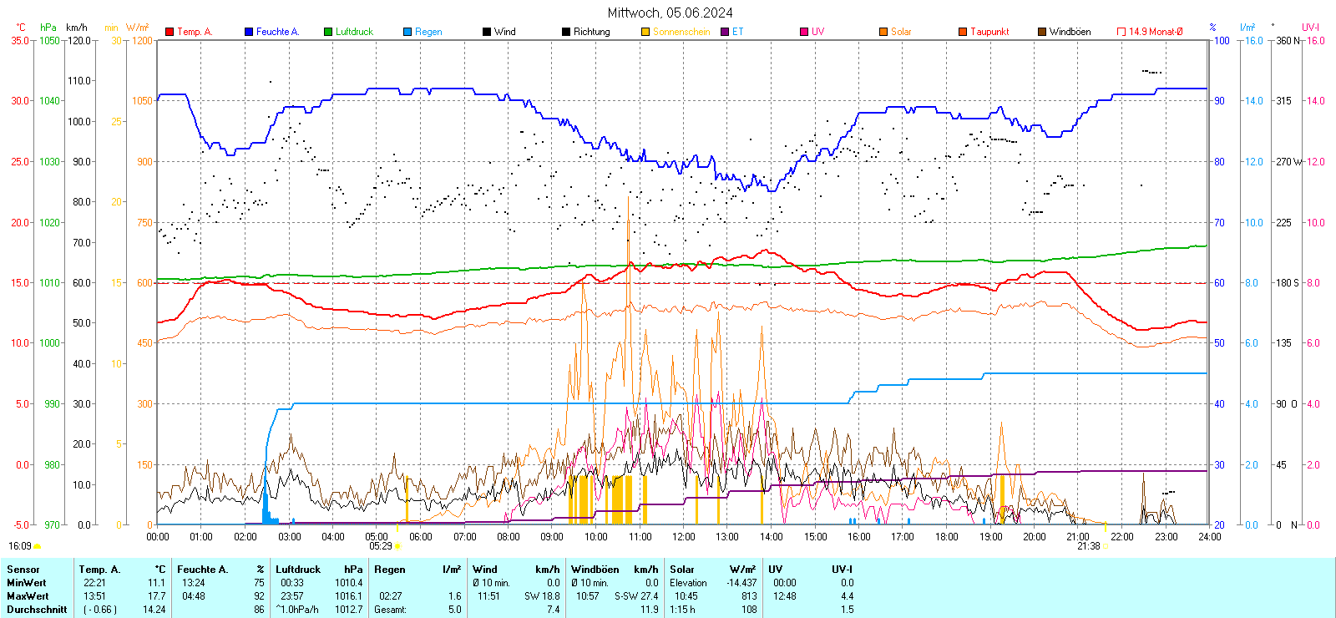Click the Regen column header in table
This screenshot has width=1336, height=618.
(x=390, y=570)
